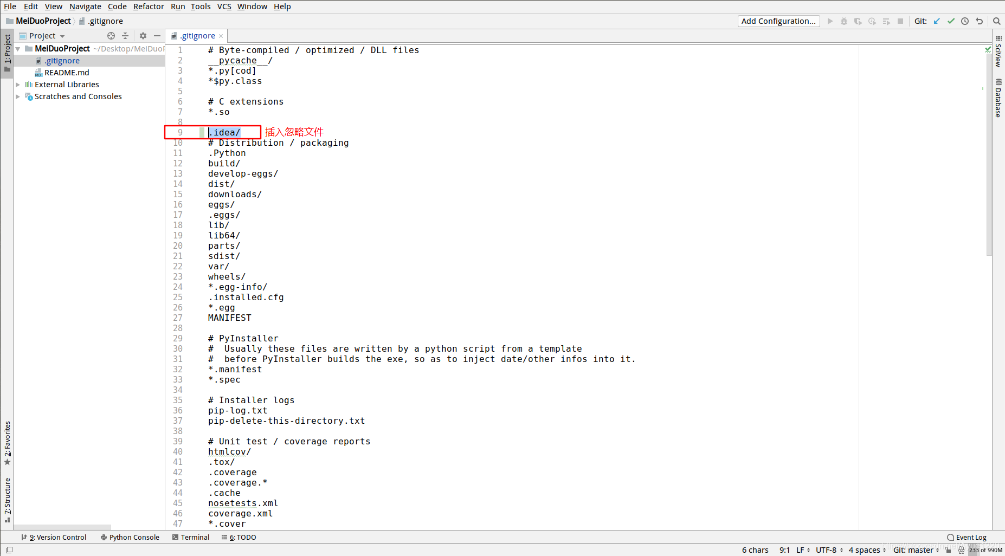Open the Help menu
This screenshot has height=556, width=1005.
[x=282, y=7]
